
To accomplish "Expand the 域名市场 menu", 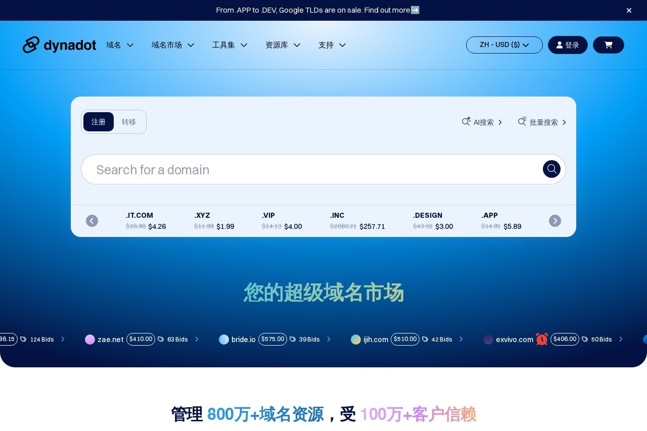I will (173, 45).
